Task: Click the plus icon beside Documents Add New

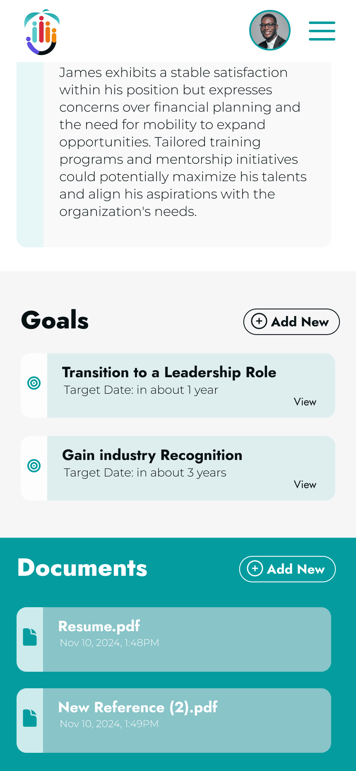Action: tap(255, 569)
